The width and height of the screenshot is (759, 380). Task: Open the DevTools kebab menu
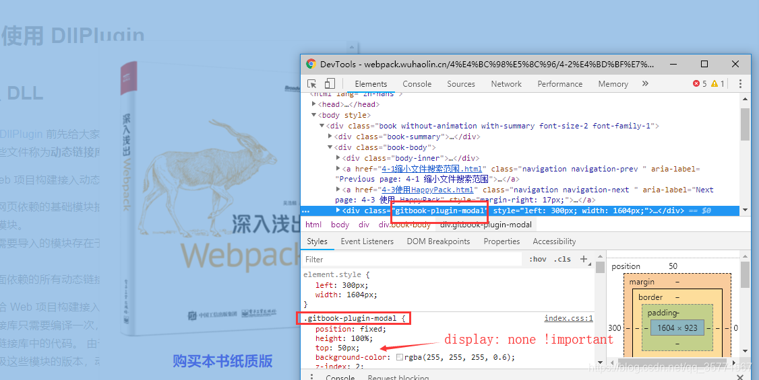740,83
